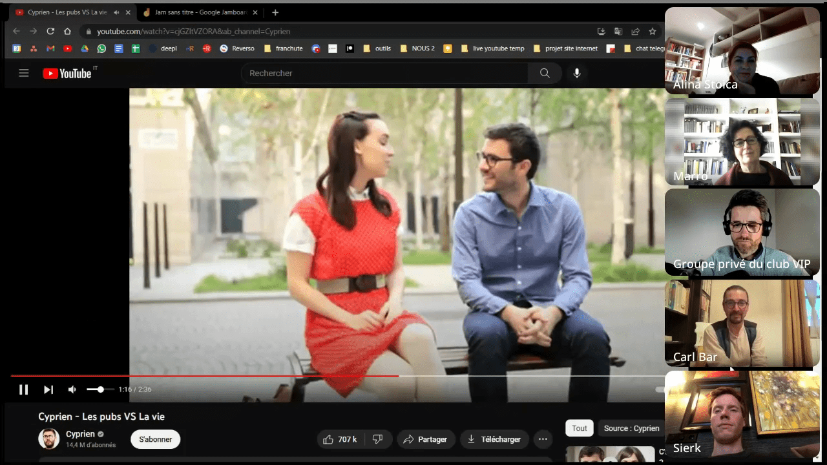827x465 pixels.
Task: Click the Rechercher search field
Action: pyautogui.click(x=384, y=73)
